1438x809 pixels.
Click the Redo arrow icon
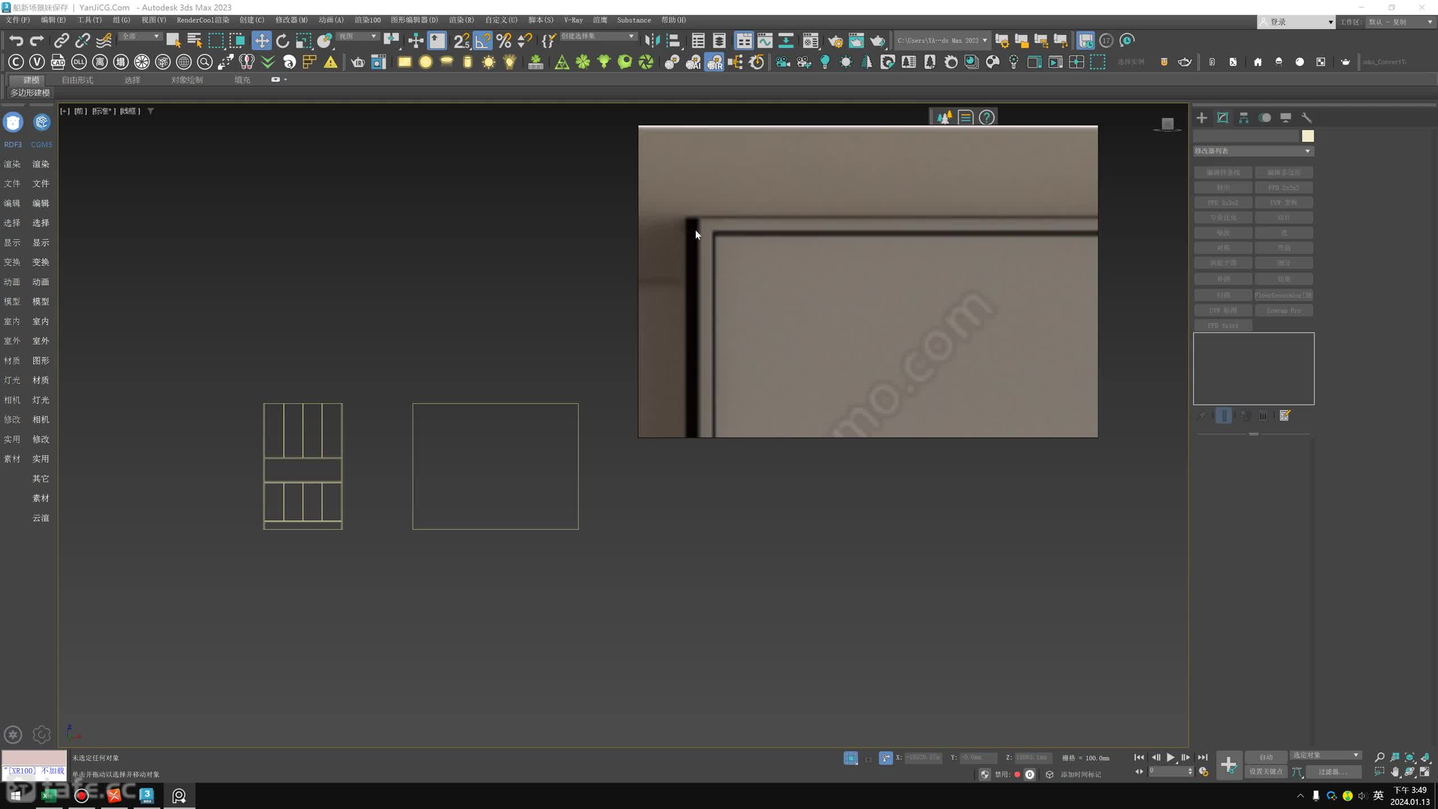pyautogui.click(x=37, y=40)
